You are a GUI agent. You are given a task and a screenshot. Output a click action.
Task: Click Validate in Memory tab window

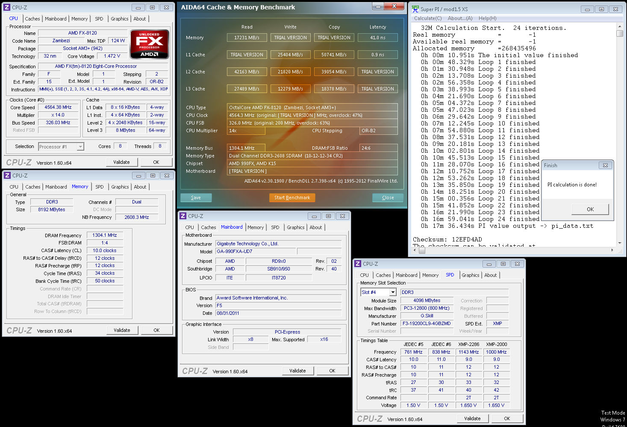pos(122,330)
